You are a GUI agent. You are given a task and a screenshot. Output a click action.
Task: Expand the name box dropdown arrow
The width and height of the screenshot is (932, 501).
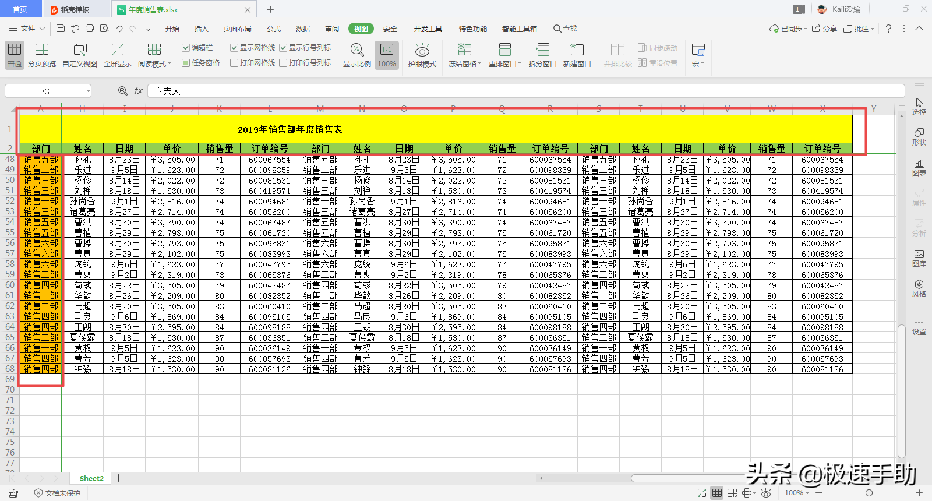tap(88, 91)
